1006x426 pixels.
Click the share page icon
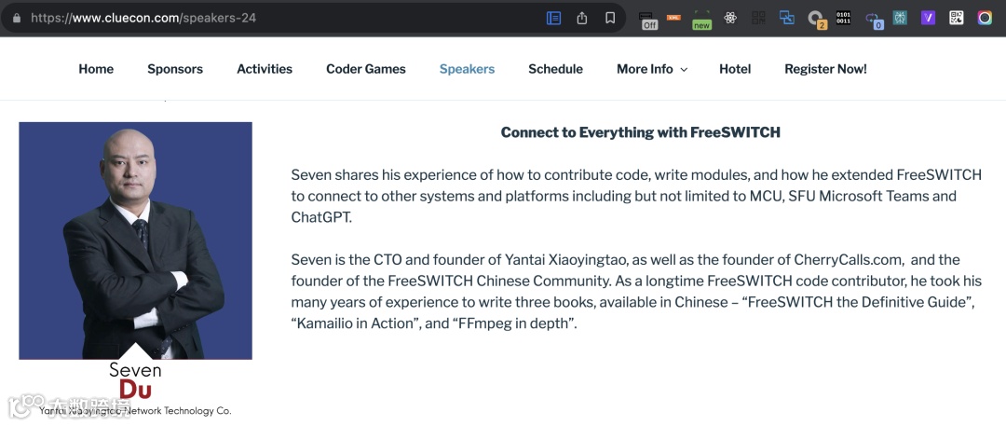pos(582,18)
